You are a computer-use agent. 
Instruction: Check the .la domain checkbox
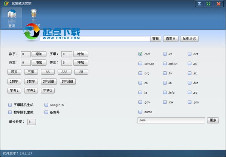pyautogui.click(x=140, y=92)
